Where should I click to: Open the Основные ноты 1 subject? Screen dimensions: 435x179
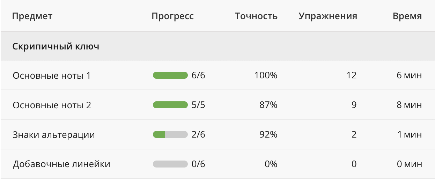(52, 75)
